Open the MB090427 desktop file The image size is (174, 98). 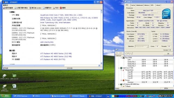pyautogui.click(x=14, y=87)
